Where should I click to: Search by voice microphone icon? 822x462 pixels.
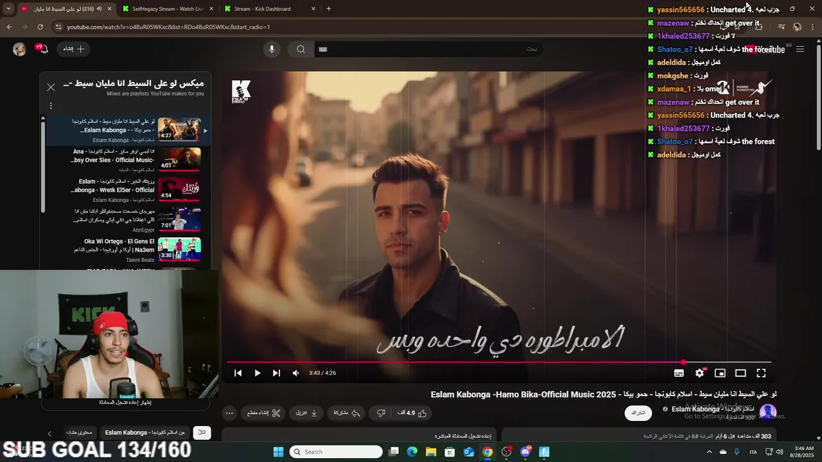272,49
